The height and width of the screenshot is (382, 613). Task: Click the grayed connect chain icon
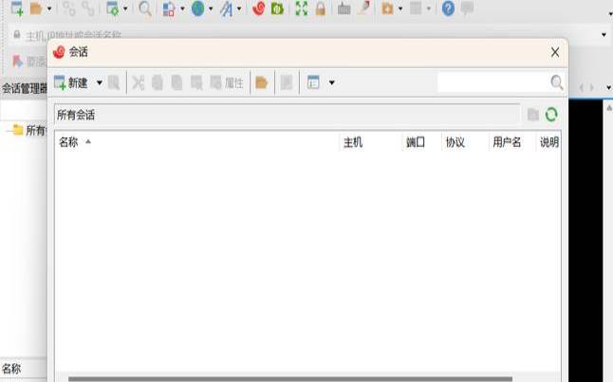click(x=69, y=9)
